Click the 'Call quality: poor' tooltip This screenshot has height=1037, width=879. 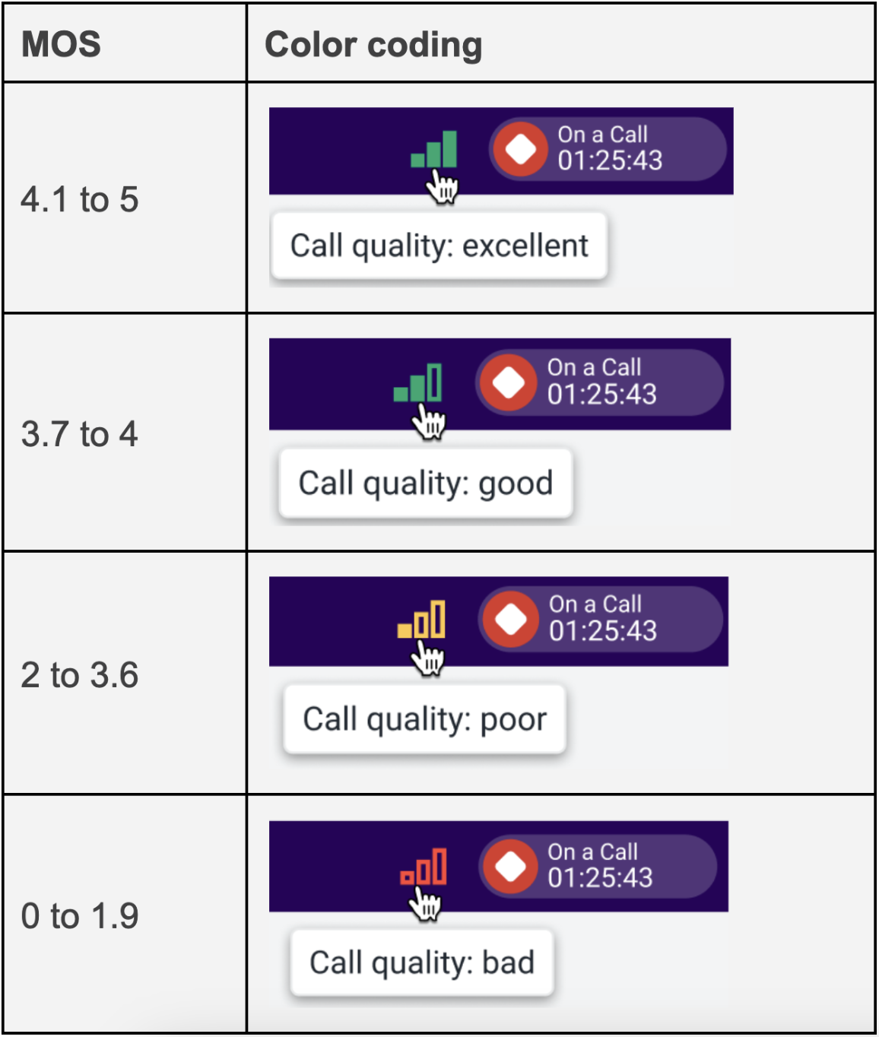pyautogui.click(x=424, y=718)
